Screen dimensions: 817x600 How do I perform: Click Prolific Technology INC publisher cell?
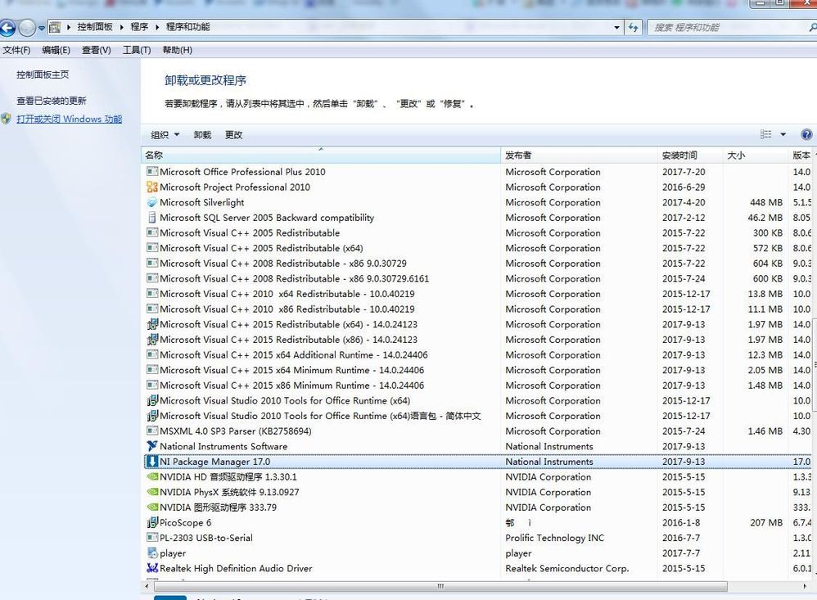coord(555,538)
